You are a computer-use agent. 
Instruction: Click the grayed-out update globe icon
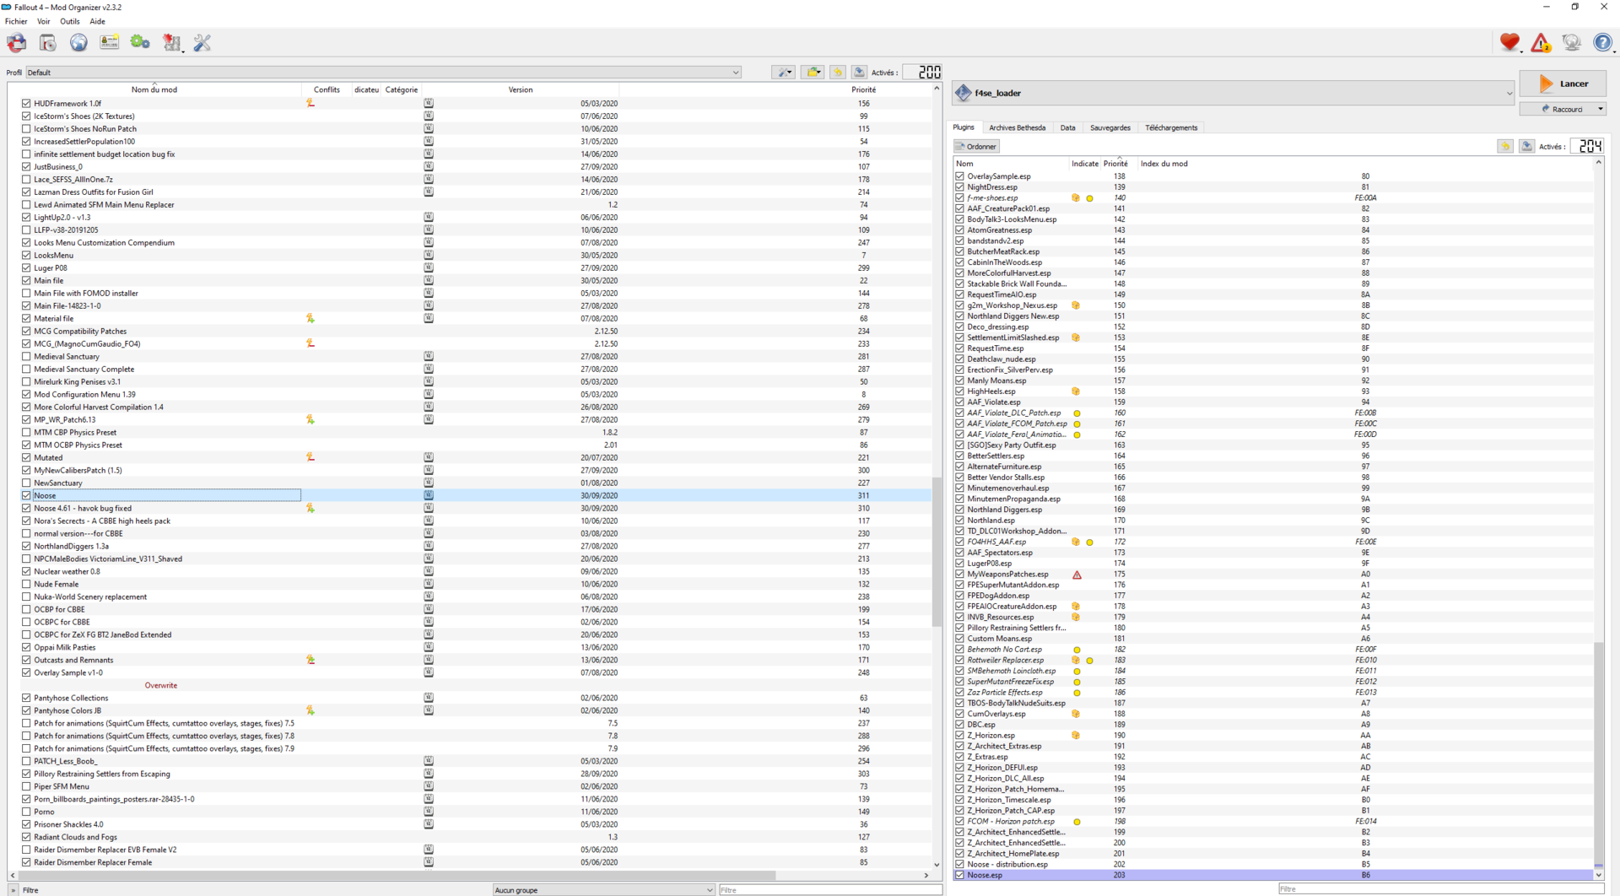click(1571, 43)
